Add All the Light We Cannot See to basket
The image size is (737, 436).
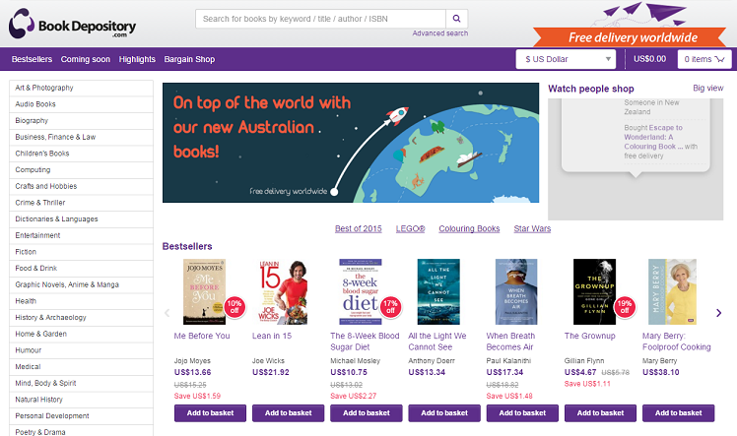click(444, 413)
